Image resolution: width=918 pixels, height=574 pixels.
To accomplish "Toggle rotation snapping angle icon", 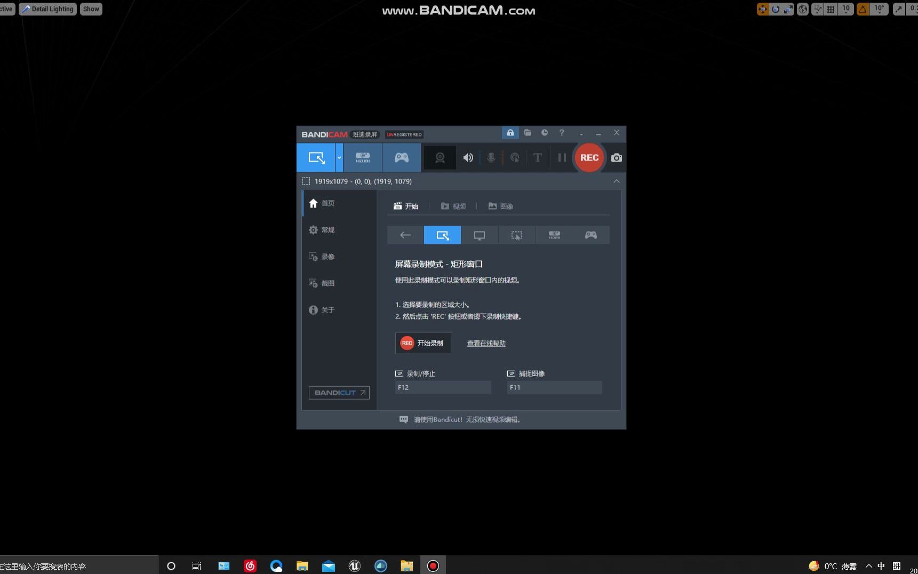I will pos(863,9).
